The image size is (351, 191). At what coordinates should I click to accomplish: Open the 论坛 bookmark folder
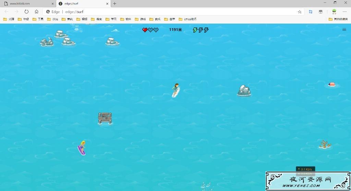tap(52, 19)
